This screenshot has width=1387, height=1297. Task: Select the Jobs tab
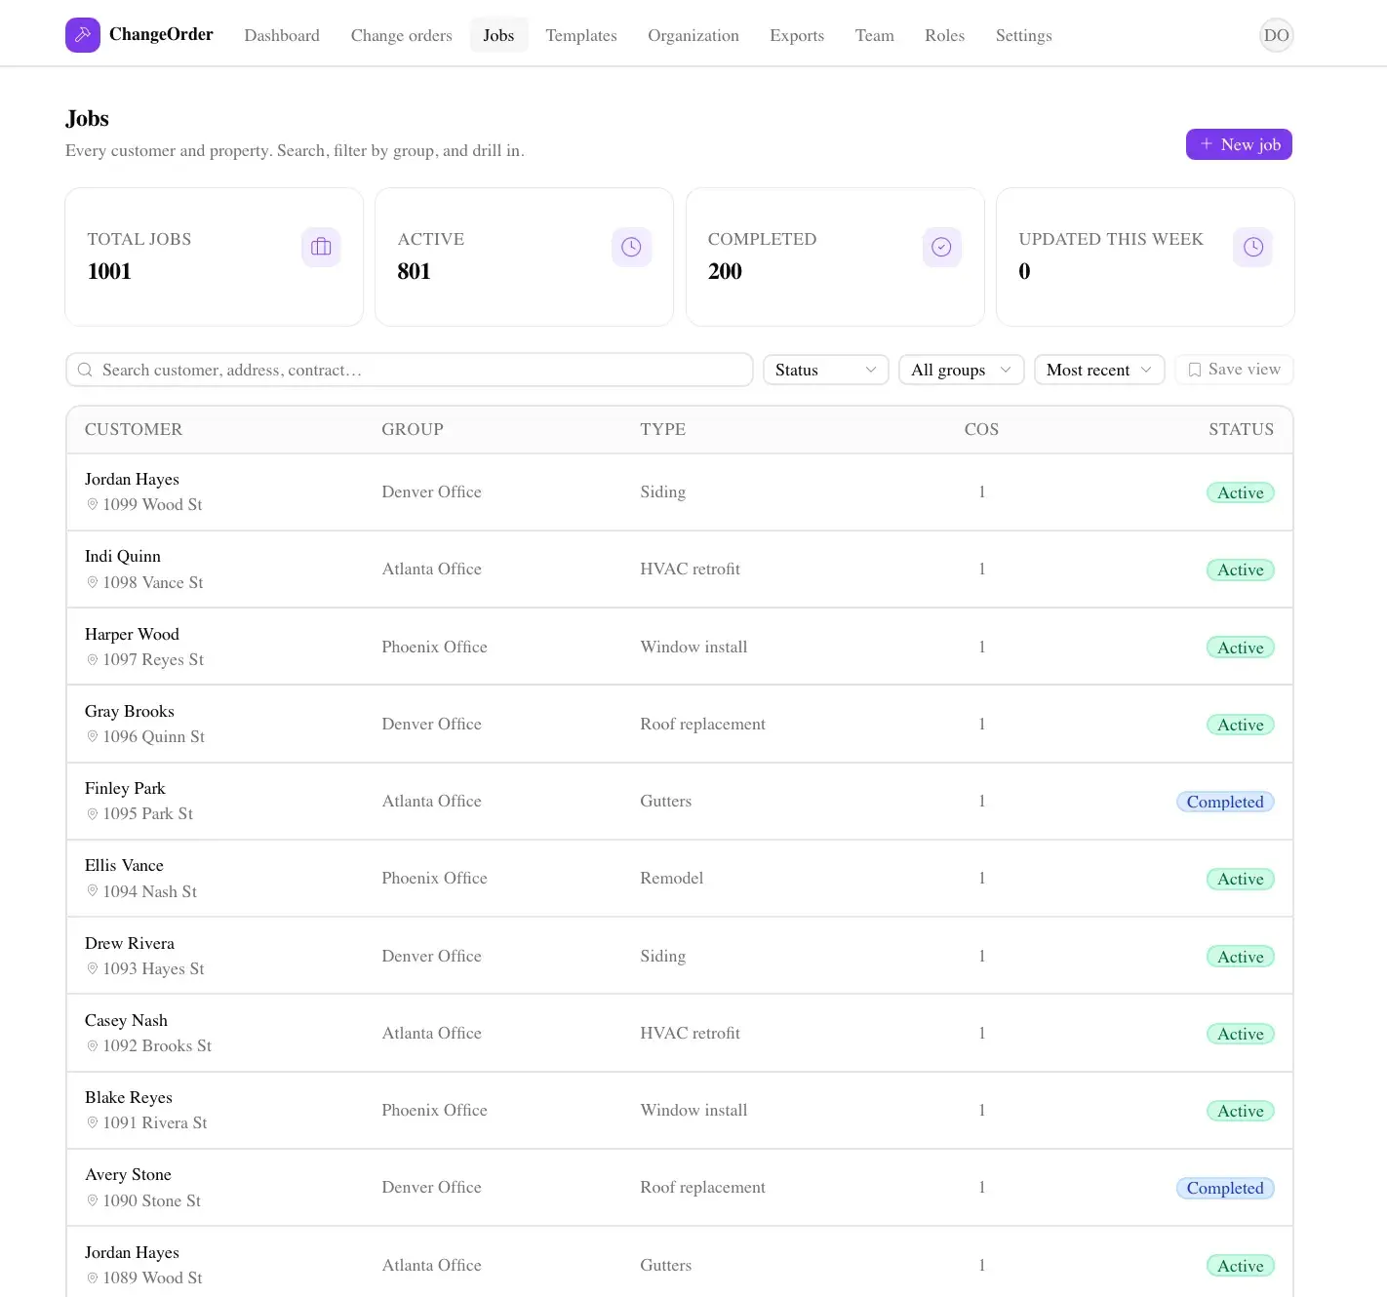click(498, 35)
